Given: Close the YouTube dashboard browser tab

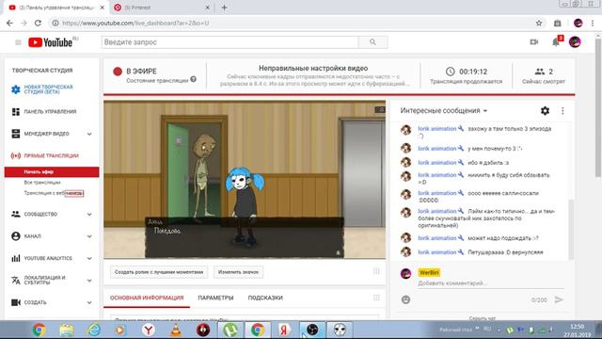Looking at the screenshot, I should point(103,8).
